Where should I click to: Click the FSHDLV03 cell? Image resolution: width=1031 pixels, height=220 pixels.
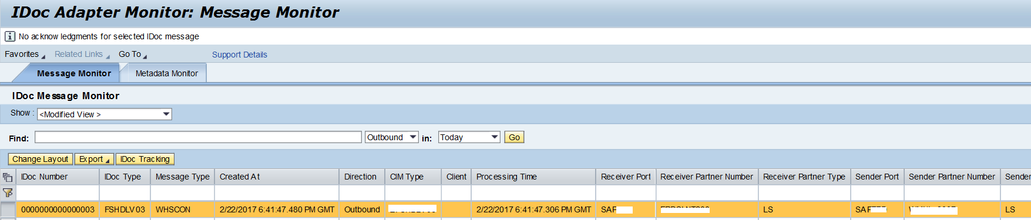pyautogui.click(x=125, y=209)
